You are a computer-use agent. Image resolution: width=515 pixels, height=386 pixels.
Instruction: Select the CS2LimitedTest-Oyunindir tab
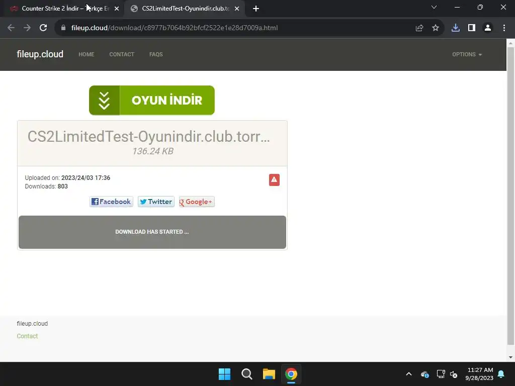pyautogui.click(x=185, y=9)
